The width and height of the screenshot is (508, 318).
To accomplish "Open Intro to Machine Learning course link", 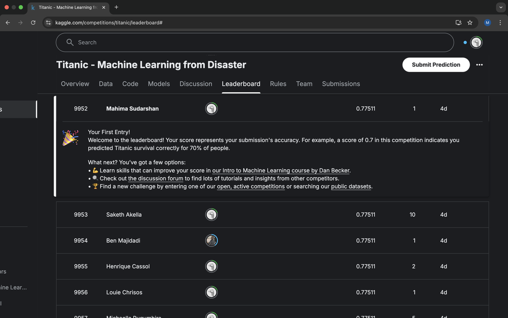I will 281,171.
